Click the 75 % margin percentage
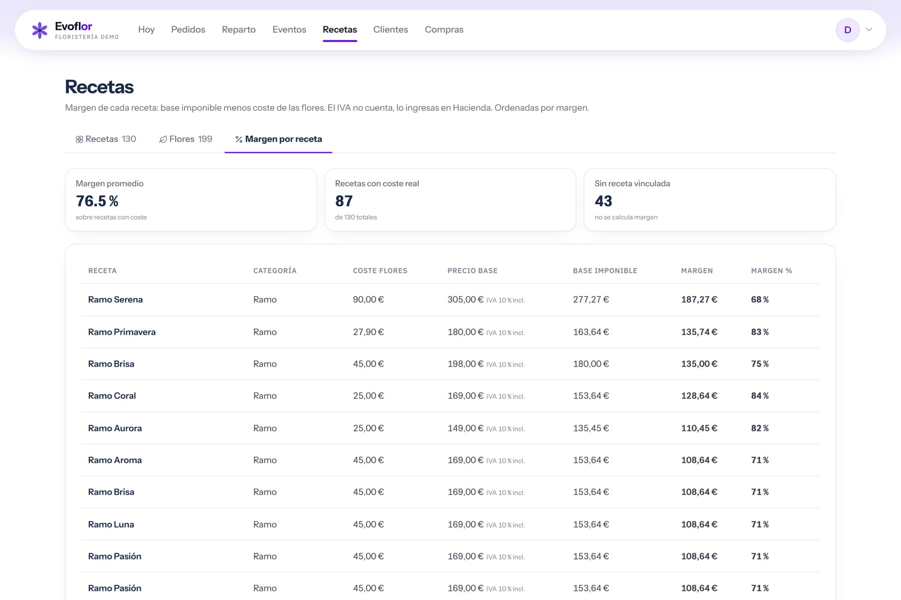 760,364
